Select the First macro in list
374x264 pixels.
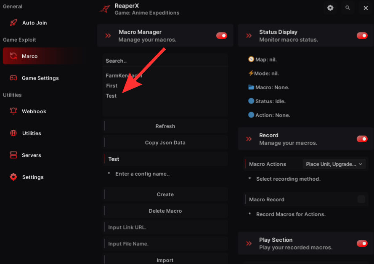(x=111, y=85)
